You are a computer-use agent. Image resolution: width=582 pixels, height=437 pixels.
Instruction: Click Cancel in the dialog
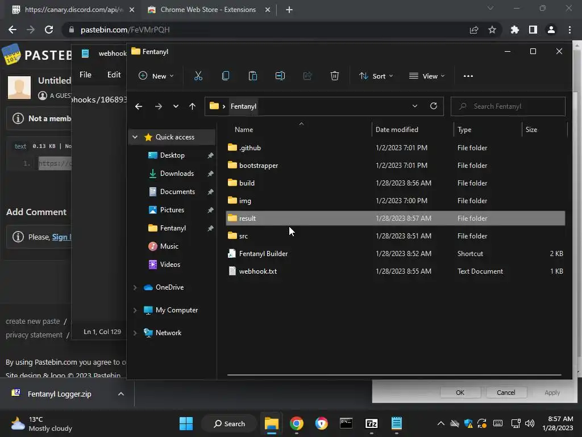506,393
